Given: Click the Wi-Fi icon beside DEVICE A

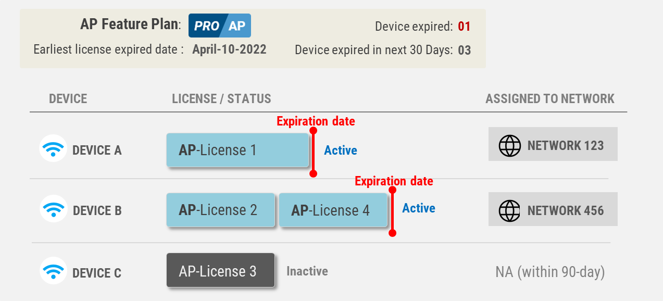Looking at the screenshot, I should click(x=53, y=148).
